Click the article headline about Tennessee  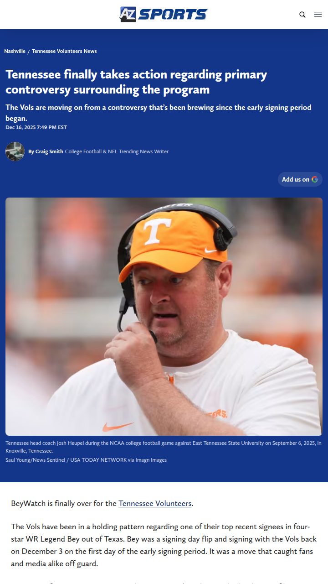pos(136,82)
